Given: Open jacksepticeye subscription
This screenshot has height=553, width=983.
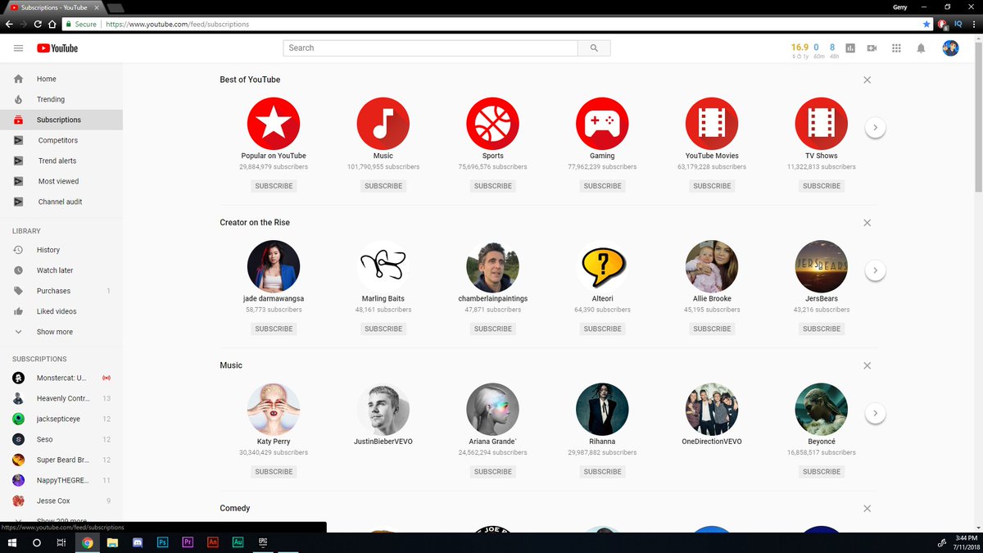Looking at the screenshot, I should tap(61, 419).
